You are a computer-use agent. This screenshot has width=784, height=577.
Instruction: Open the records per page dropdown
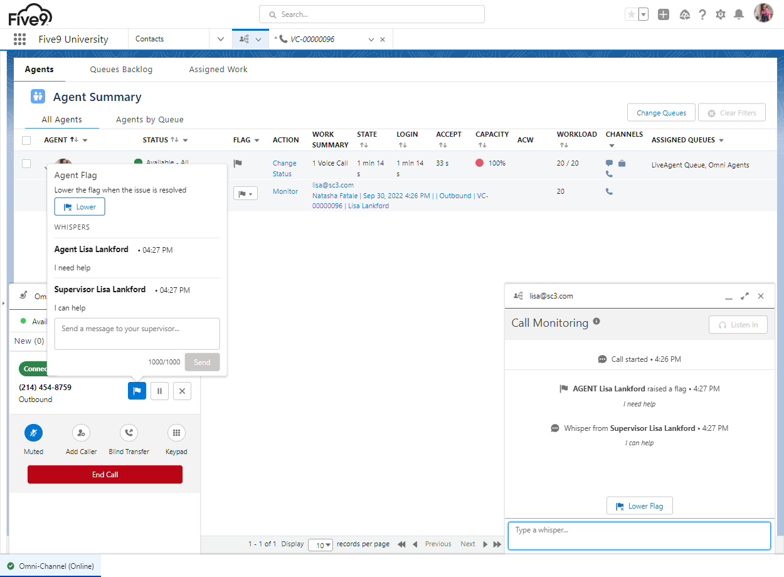(x=320, y=545)
